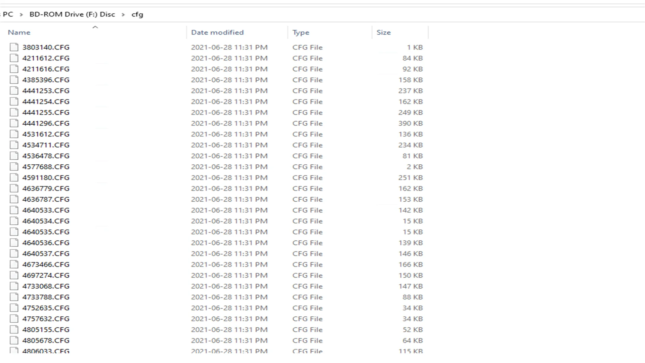Select the 4534711.CFG file name
645x363 pixels.
46,145
